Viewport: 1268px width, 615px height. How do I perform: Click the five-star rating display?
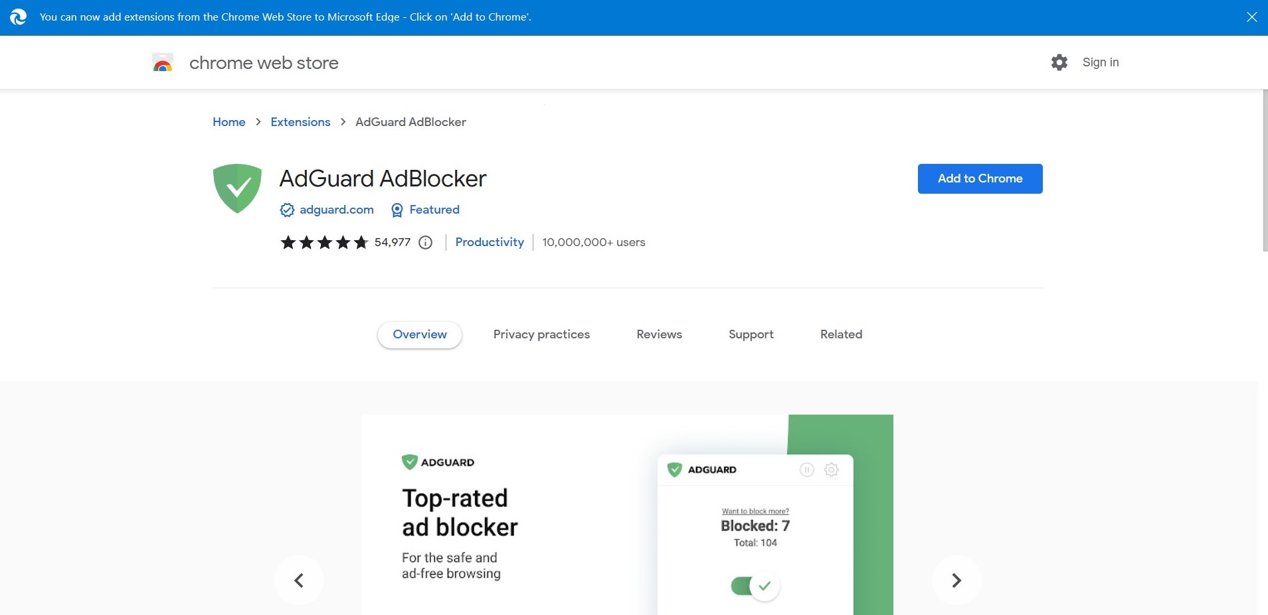point(323,243)
